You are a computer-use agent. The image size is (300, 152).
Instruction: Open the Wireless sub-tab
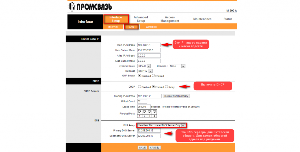(x=151, y=27)
